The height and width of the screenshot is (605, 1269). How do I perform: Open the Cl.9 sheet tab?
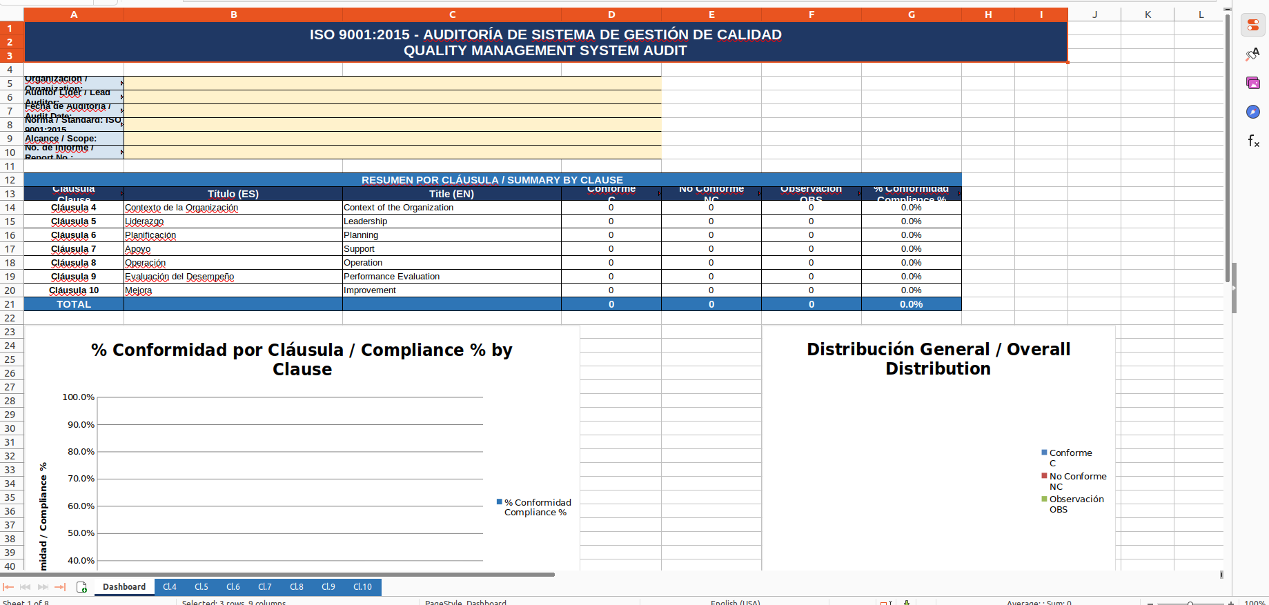(328, 587)
